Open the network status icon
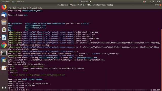Image resolution: width=162 pixels, height=91 pixels. point(150,2)
